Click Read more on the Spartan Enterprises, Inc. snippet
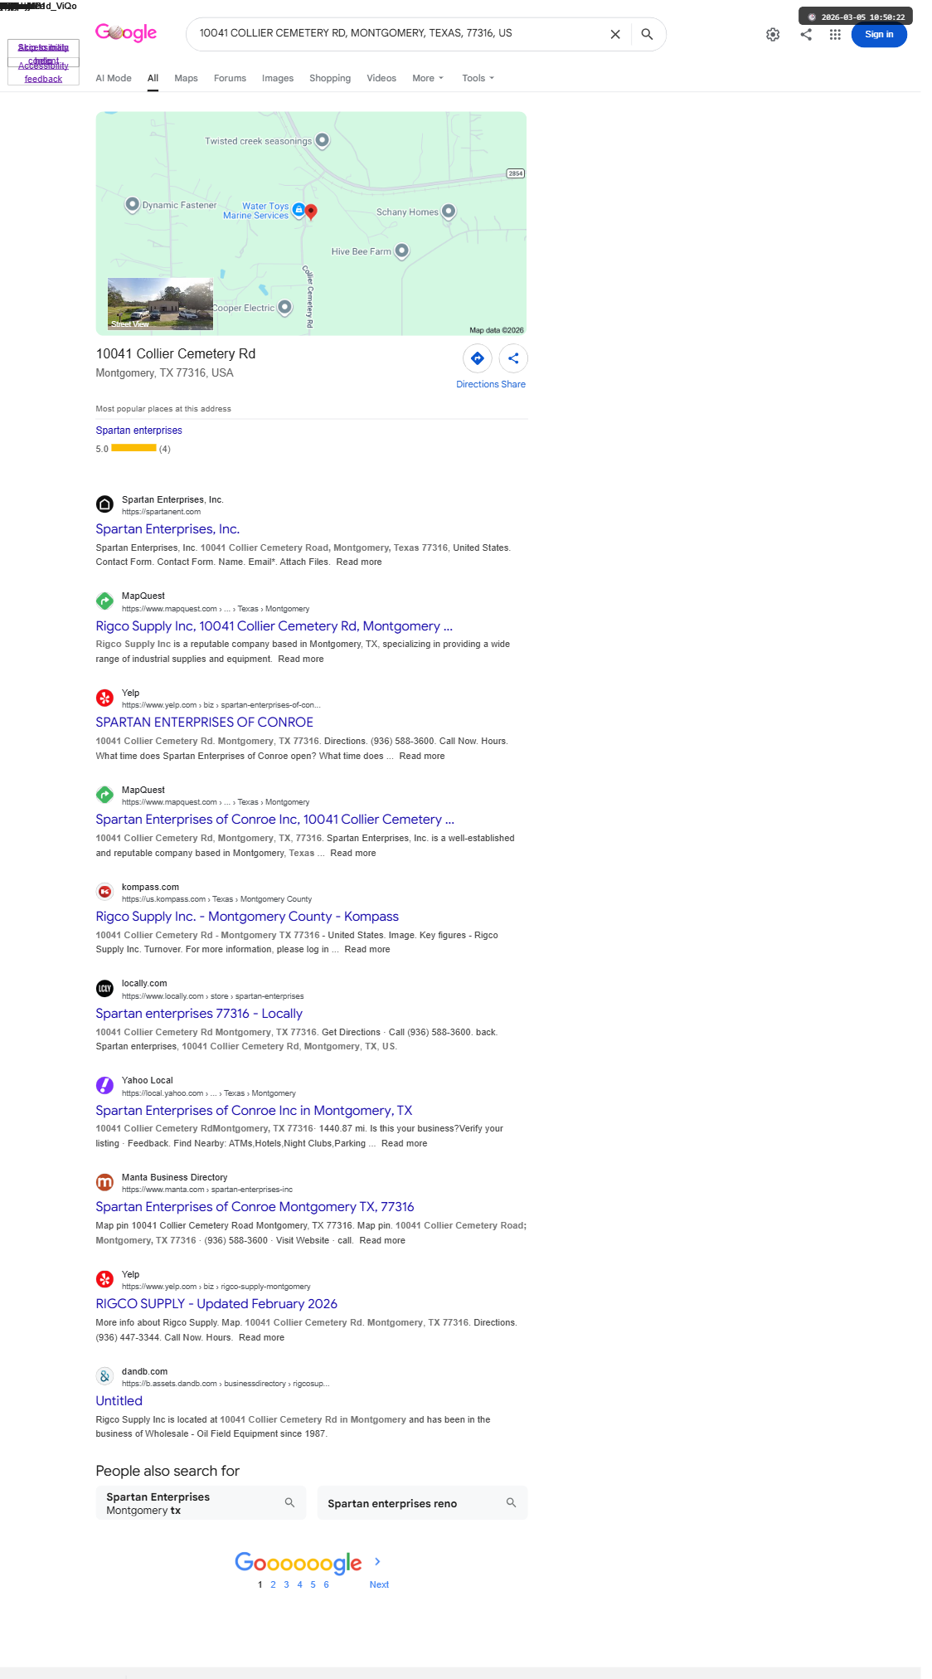 359,562
